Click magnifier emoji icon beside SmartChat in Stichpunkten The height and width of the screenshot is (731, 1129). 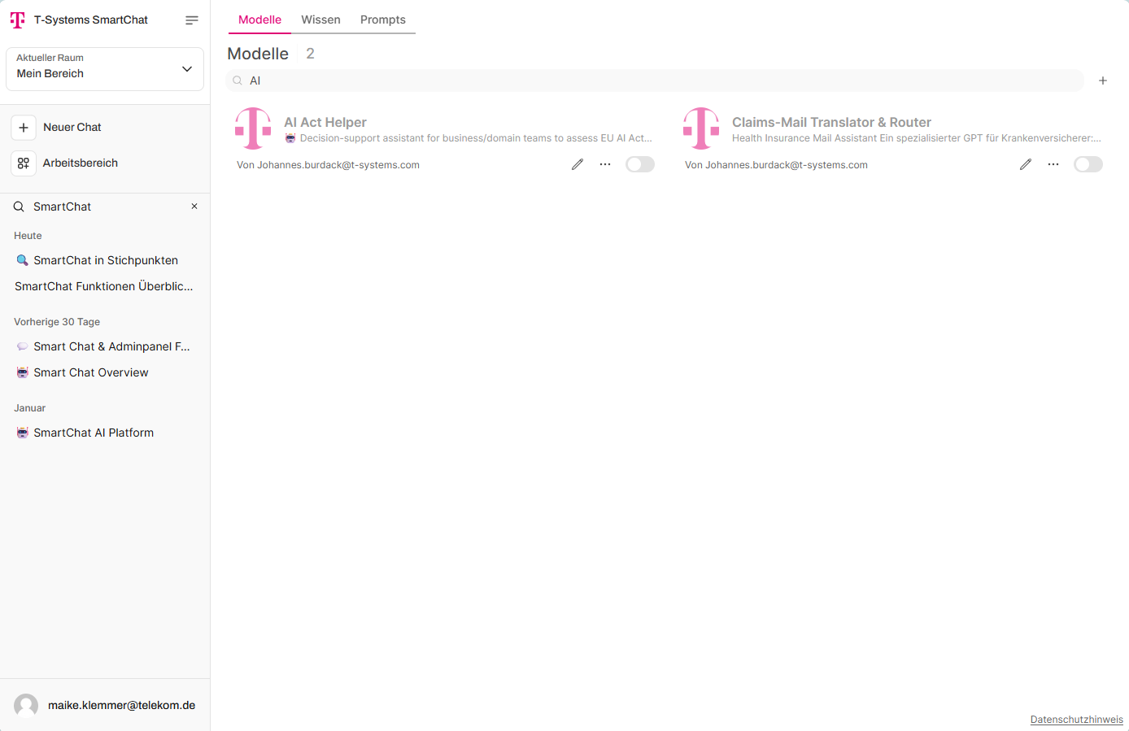click(x=23, y=260)
